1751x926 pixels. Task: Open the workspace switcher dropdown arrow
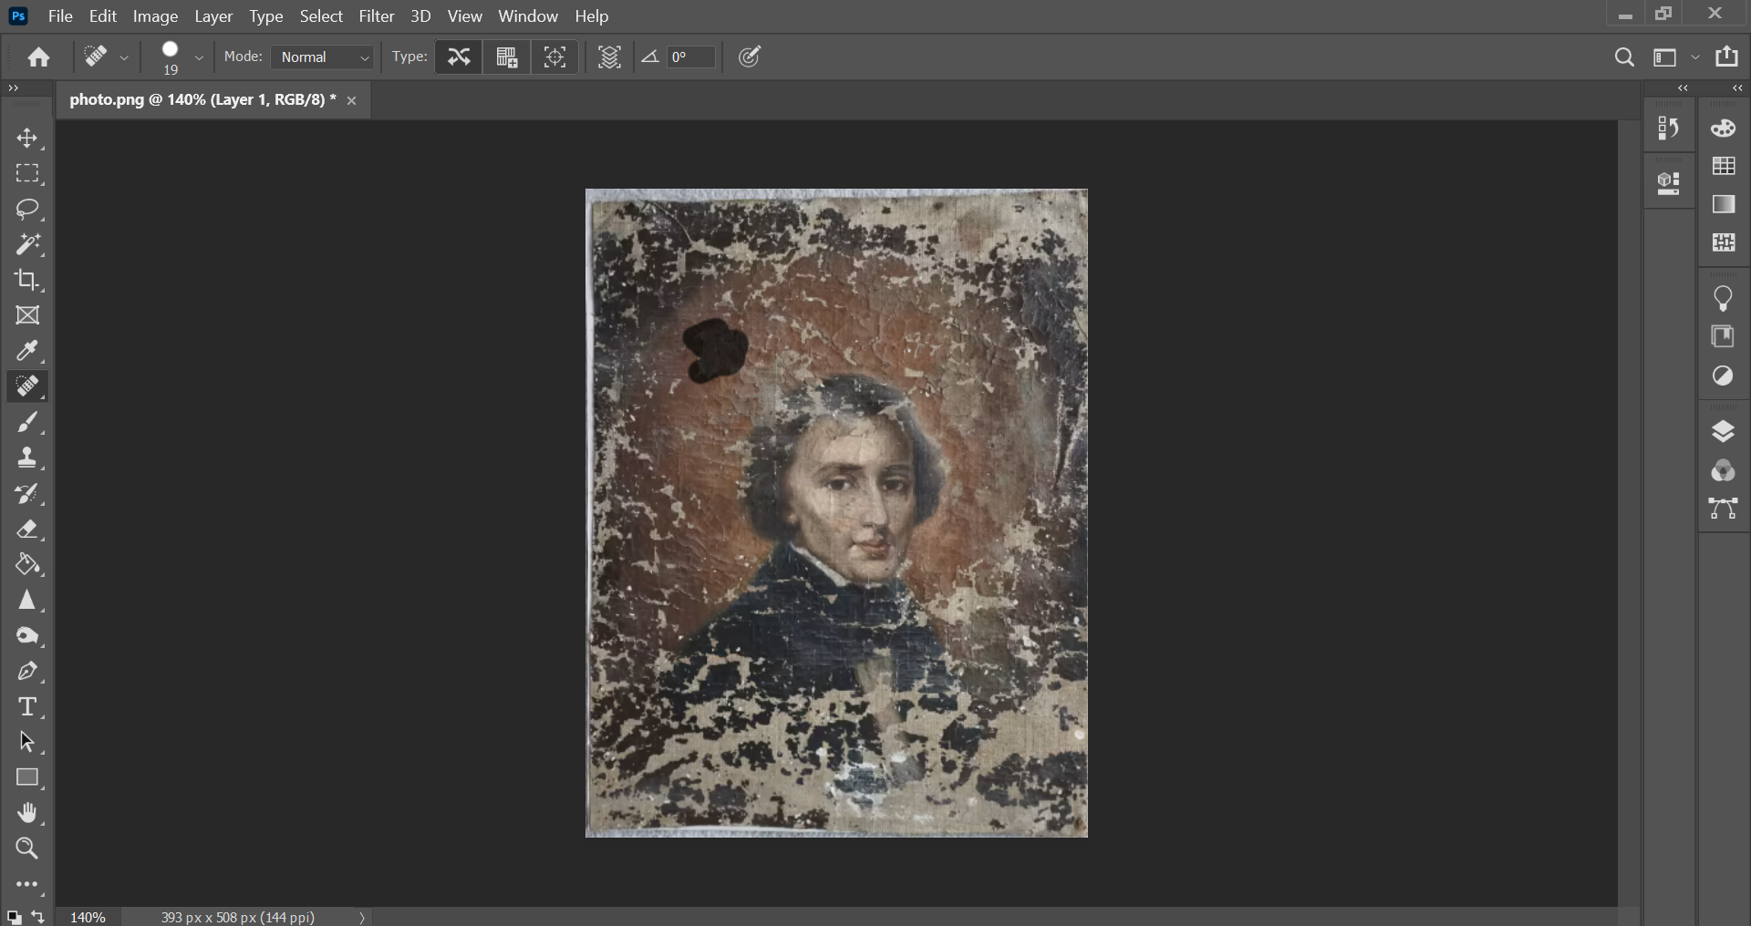(1696, 57)
